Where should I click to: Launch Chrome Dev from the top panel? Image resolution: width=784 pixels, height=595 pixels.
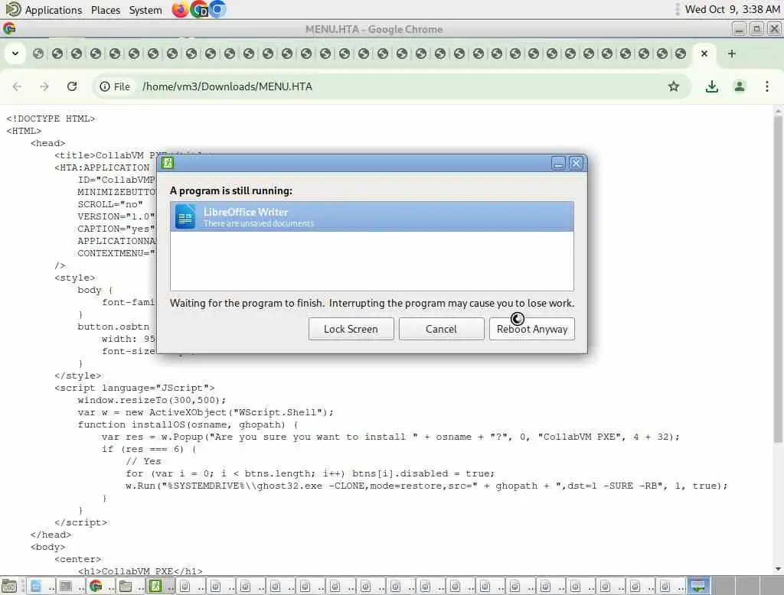pyautogui.click(x=200, y=9)
